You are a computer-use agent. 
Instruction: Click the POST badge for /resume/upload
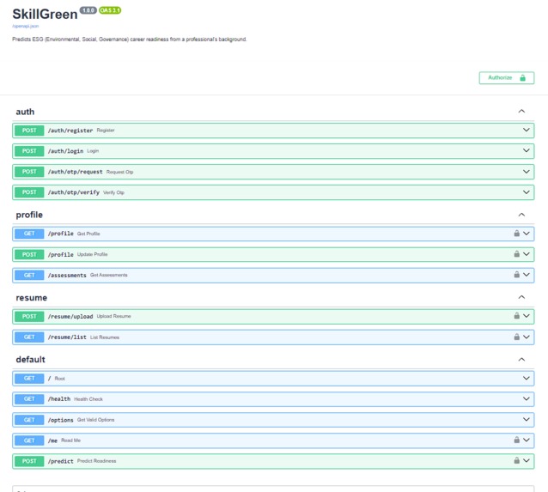pyautogui.click(x=29, y=316)
